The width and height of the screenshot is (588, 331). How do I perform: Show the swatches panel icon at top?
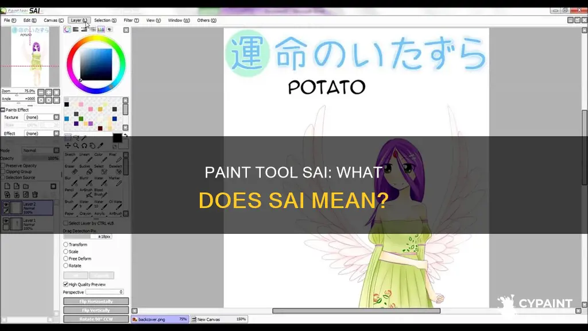click(x=101, y=30)
